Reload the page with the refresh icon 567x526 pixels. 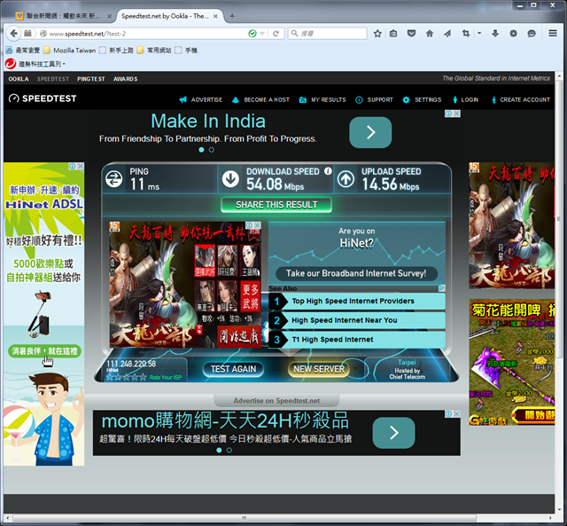pyautogui.click(x=276, y=34)
